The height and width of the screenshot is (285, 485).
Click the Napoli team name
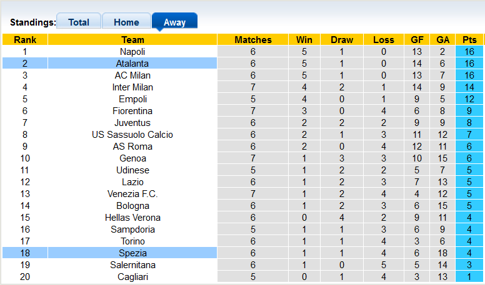point(132,52)
